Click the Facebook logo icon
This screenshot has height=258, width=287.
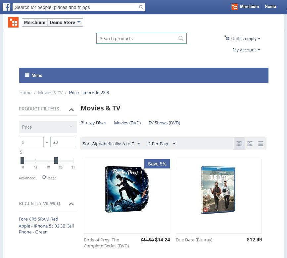pyautogui.click(x=6, y=7)
